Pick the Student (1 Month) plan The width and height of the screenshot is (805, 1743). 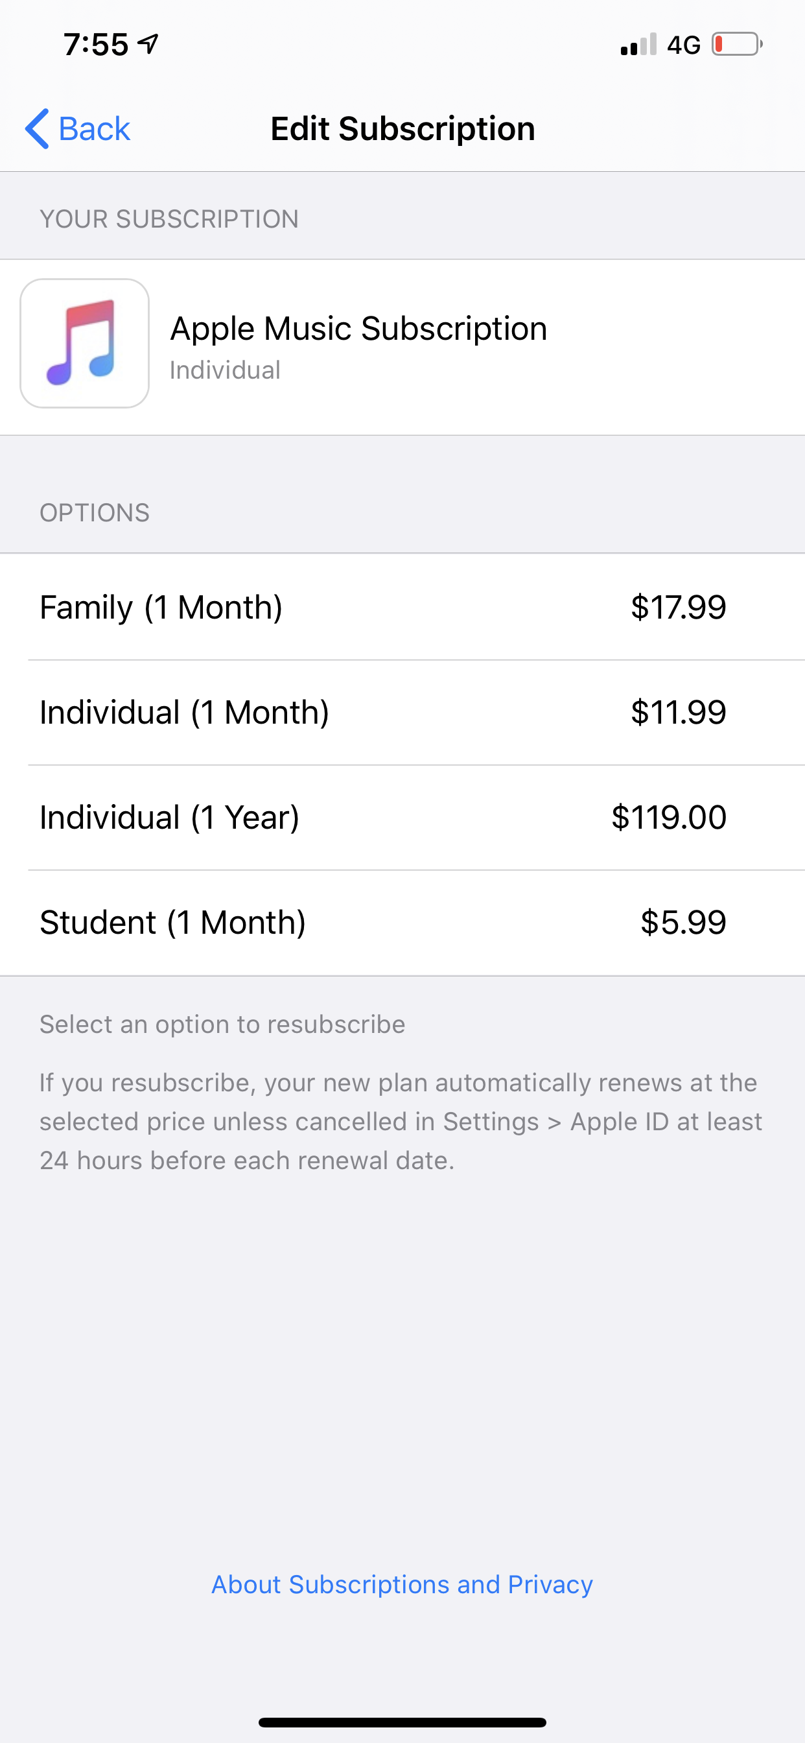(172, 922)
